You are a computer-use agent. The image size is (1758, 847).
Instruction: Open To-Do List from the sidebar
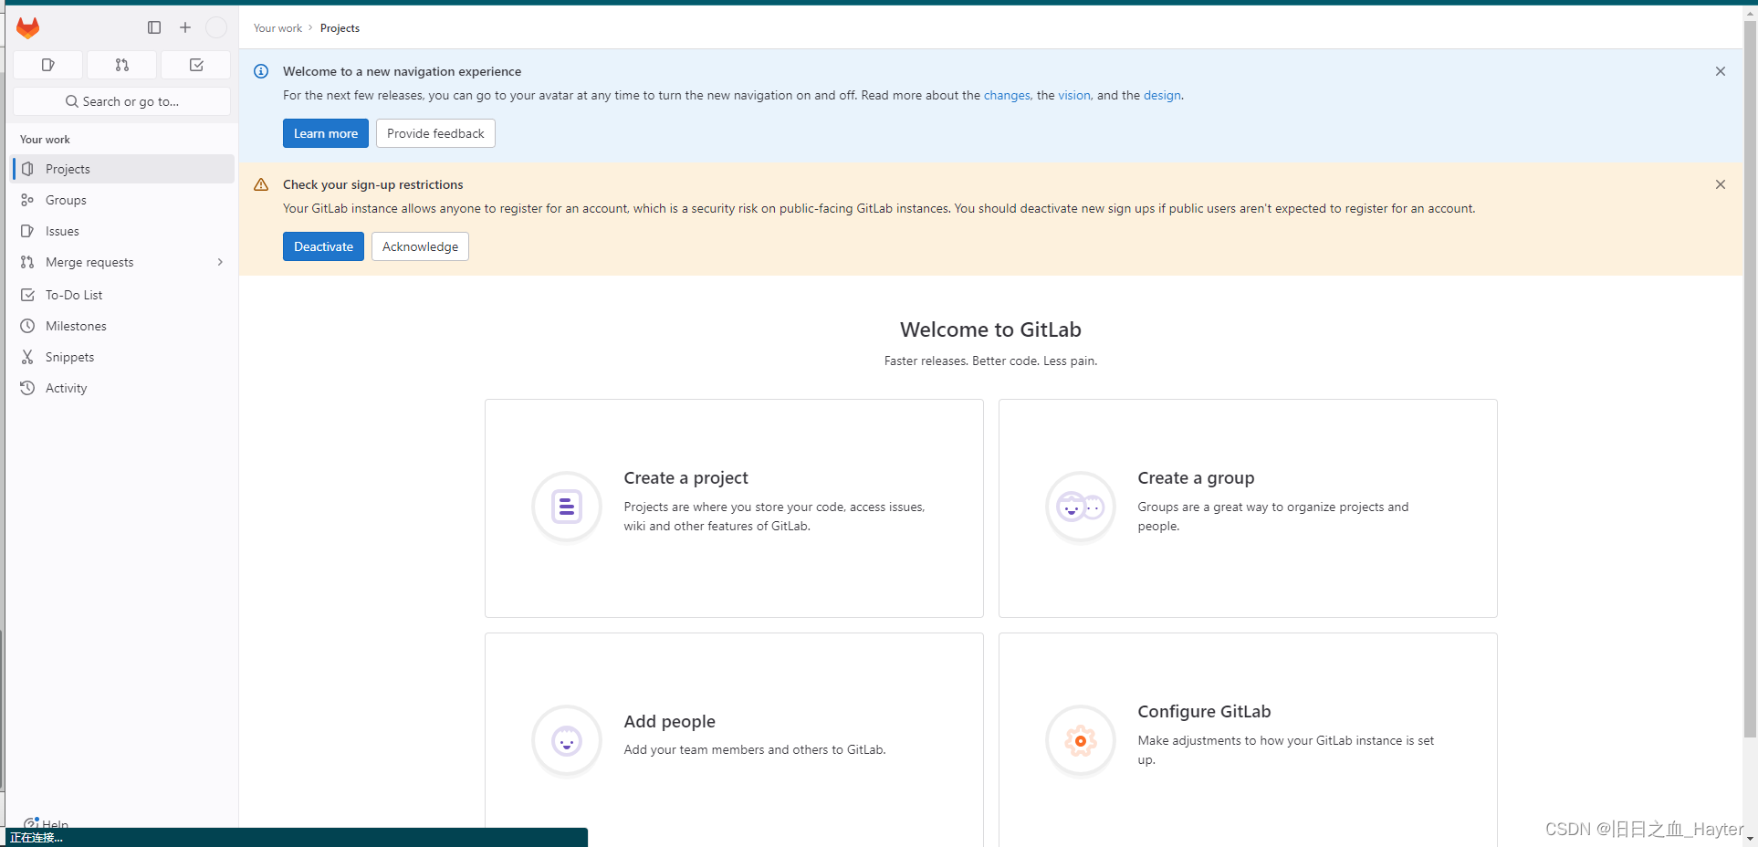click(x=72, y=294)
